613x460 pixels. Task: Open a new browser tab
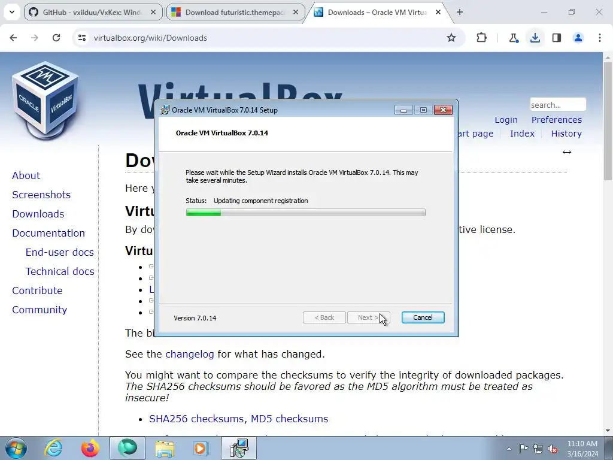[x=460, y=12]
